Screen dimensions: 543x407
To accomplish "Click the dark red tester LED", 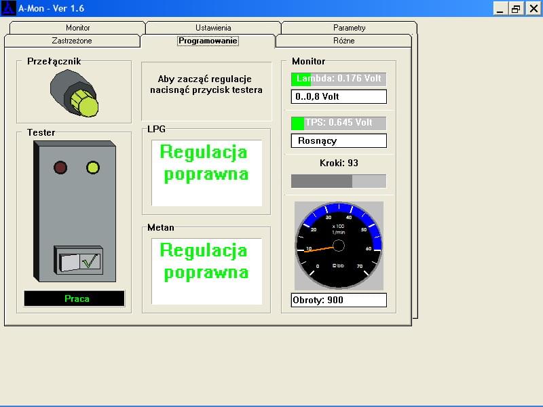I will tap(60, 167).
